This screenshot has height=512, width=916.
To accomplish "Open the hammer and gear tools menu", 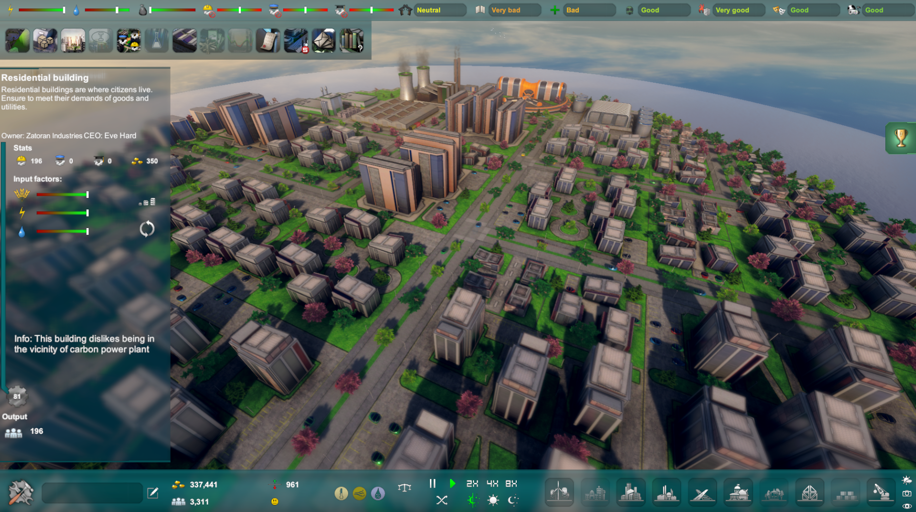I will pyautogui.click(x=21, y=492).
